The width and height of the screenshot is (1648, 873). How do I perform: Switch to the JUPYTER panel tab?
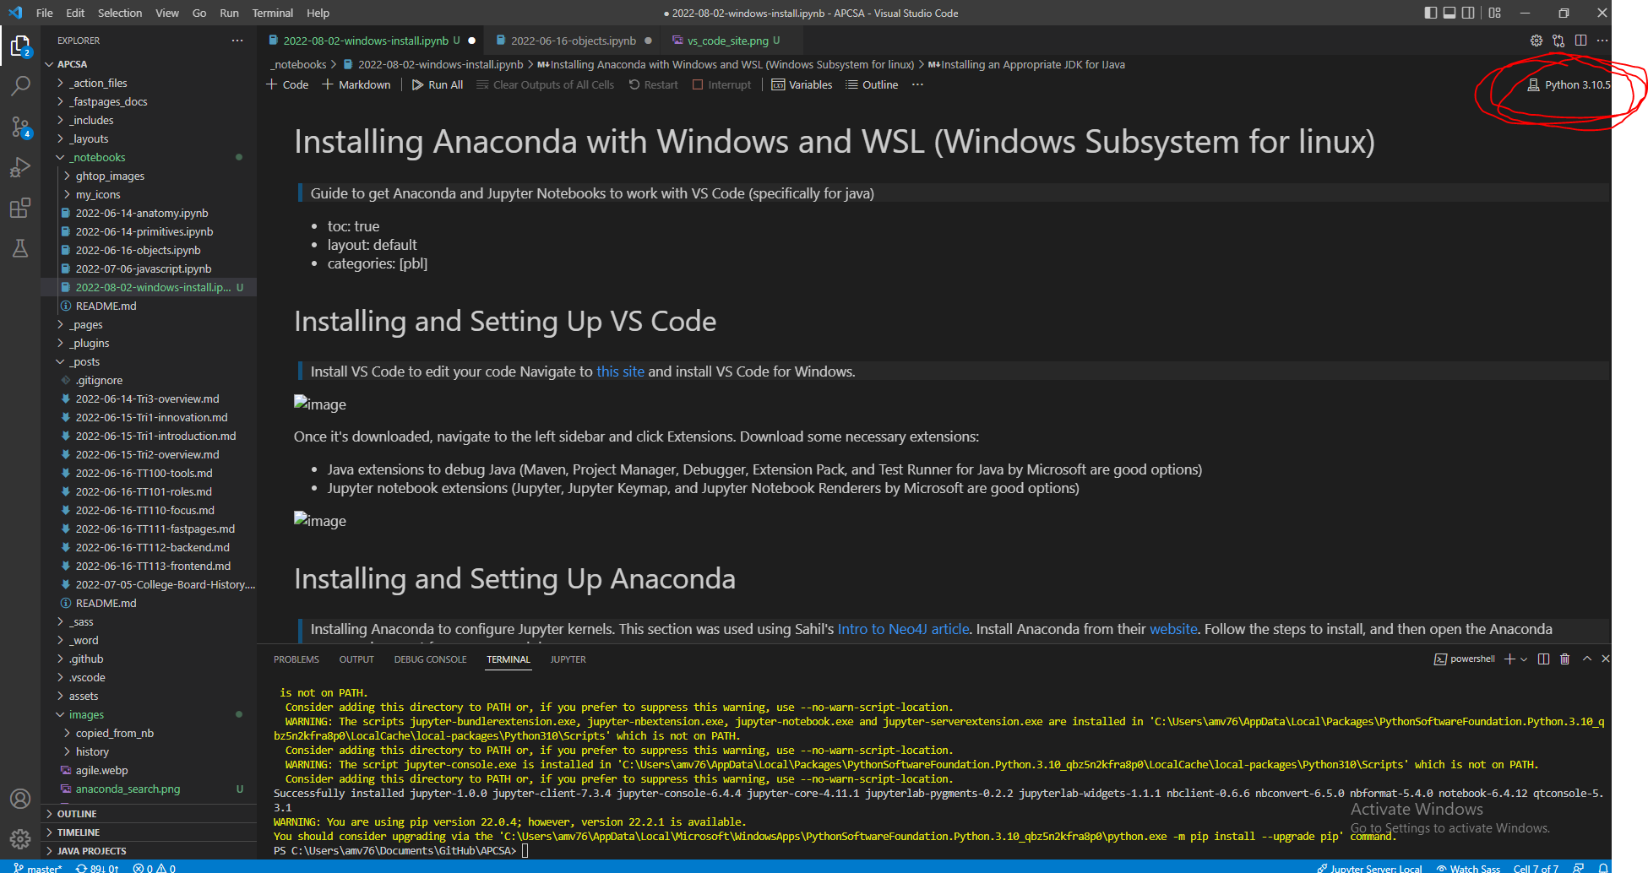568,659
